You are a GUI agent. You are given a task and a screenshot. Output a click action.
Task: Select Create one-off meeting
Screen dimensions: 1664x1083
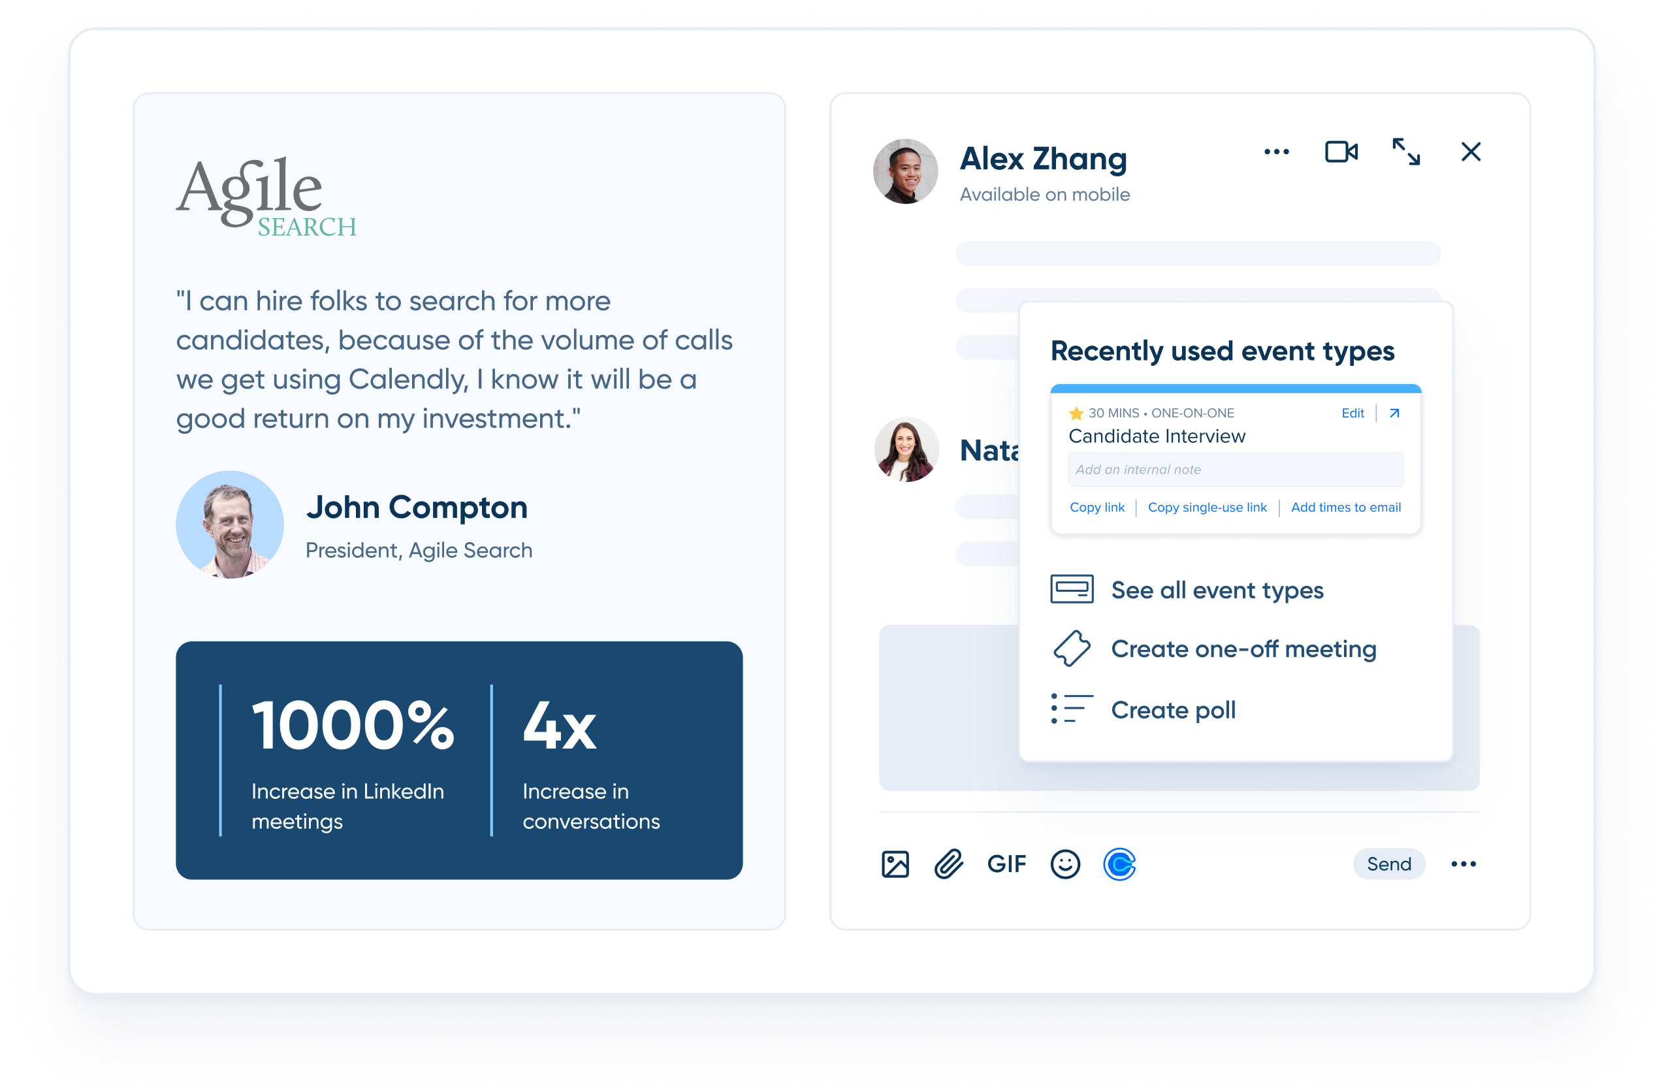[x=1243, y=649]
